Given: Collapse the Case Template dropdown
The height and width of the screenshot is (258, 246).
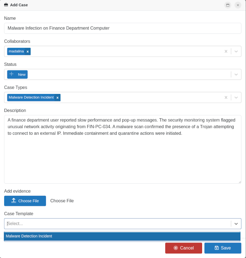Looking at the screenshot, I should pyautogui.click(x=236, y=224).
